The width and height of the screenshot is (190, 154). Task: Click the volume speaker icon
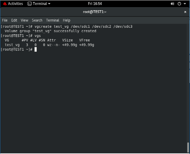(172, 4)
